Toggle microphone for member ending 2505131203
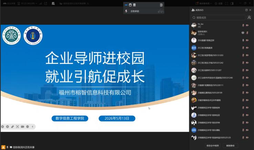Viewport: 254px width, 150px height. coord(243,55)
